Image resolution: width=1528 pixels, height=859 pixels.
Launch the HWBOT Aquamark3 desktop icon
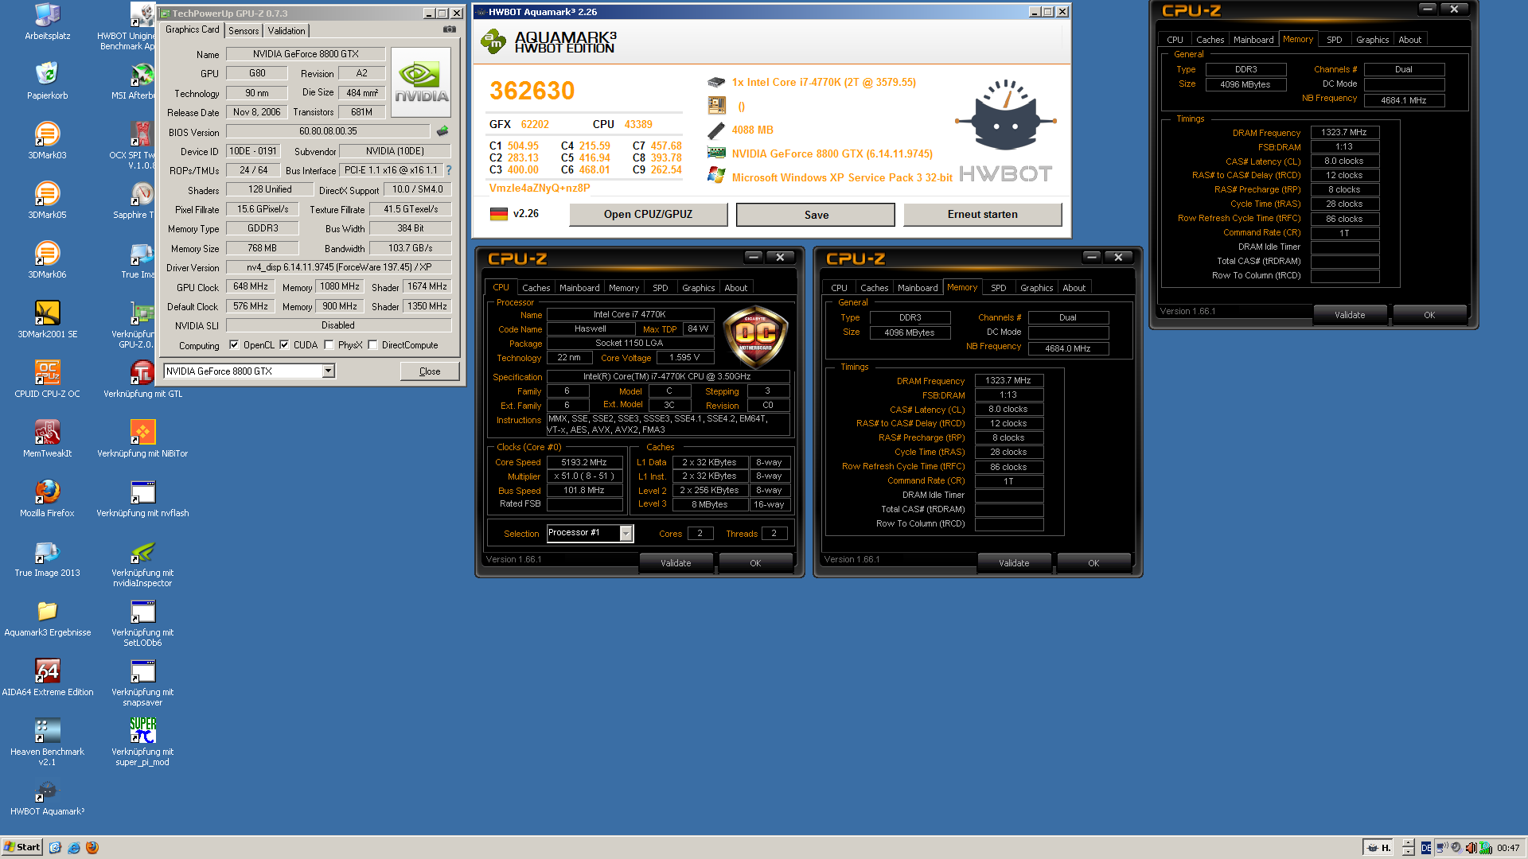click(47, 797)
